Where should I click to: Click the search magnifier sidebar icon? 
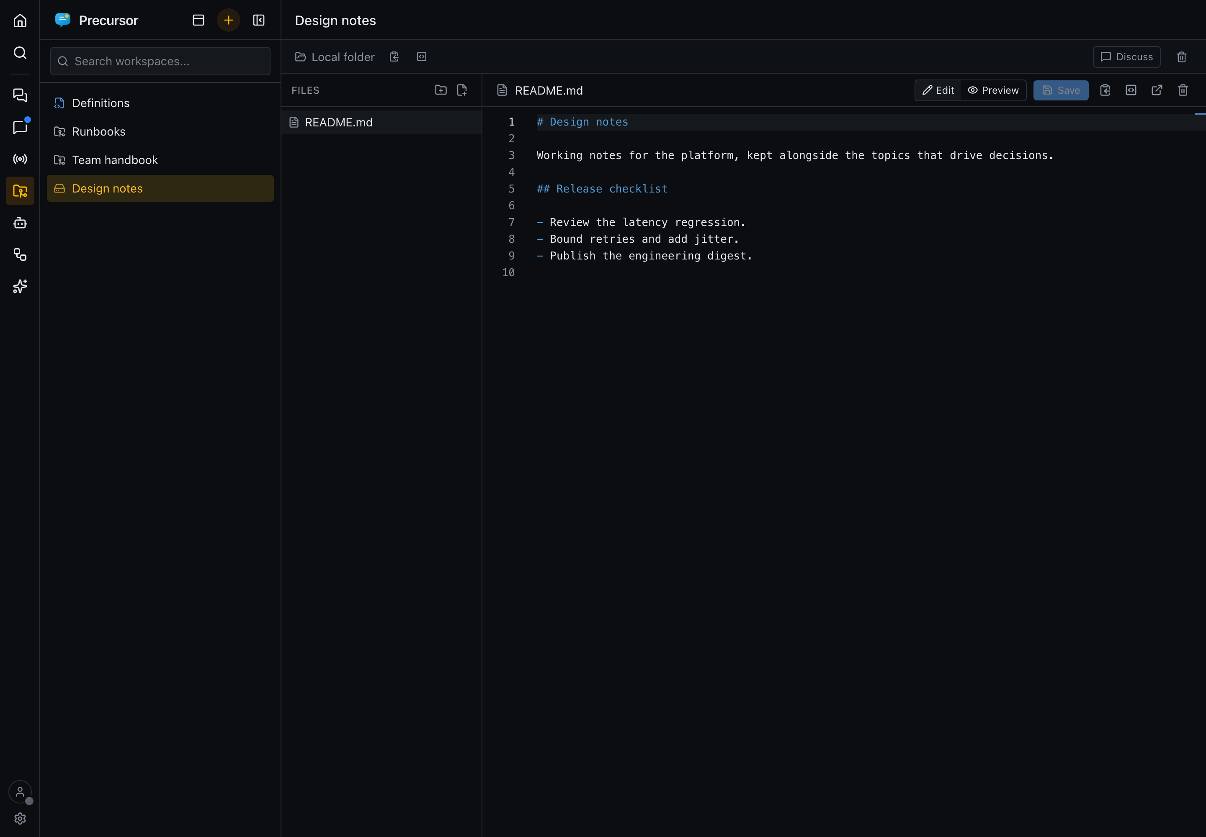click(20, 52)
